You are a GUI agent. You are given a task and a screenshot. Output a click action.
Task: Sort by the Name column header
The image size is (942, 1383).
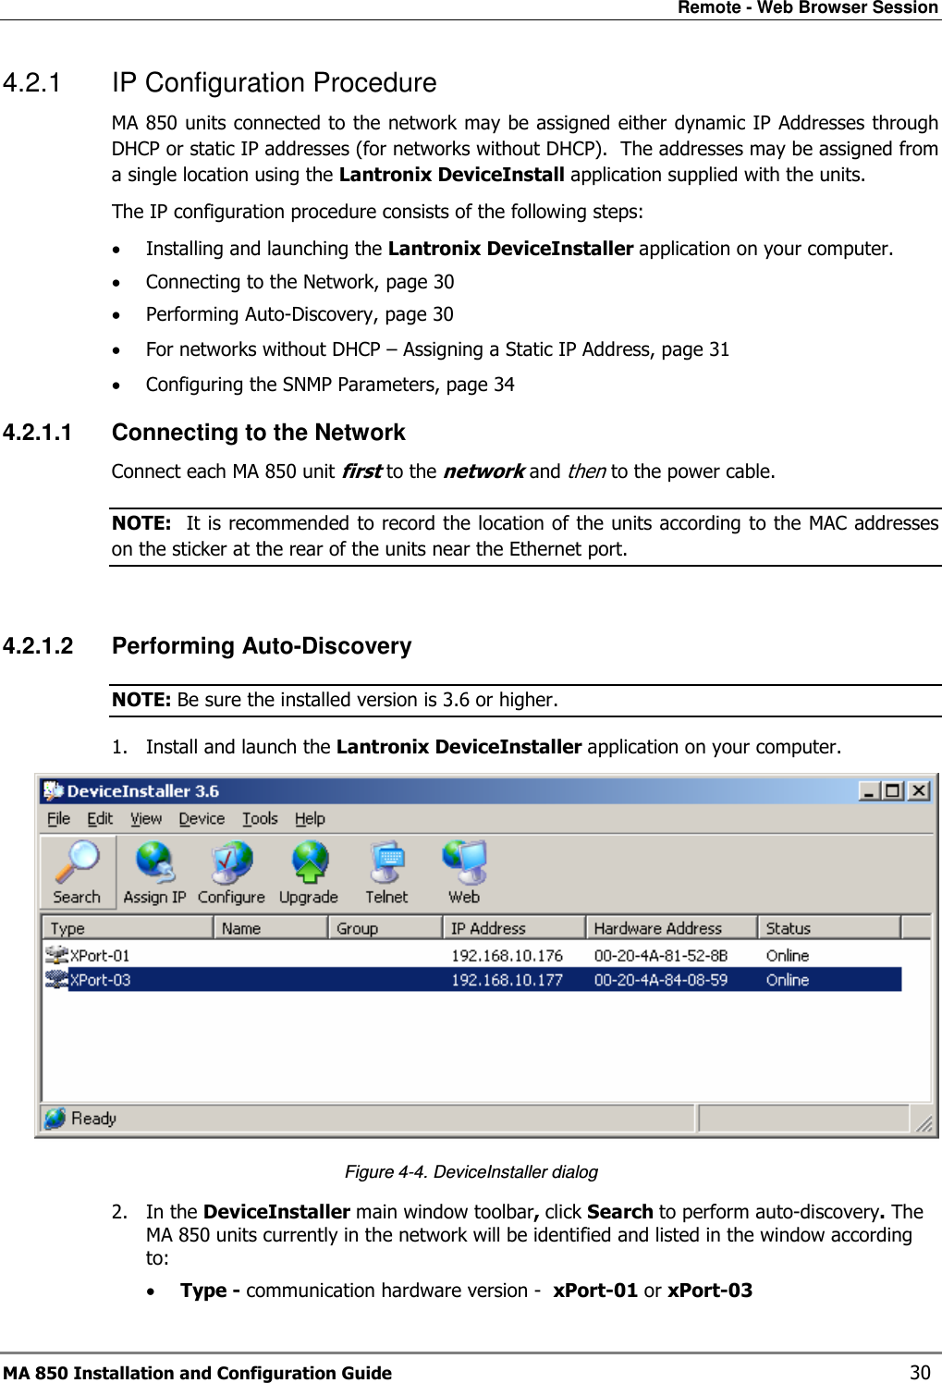coord(271,927)
